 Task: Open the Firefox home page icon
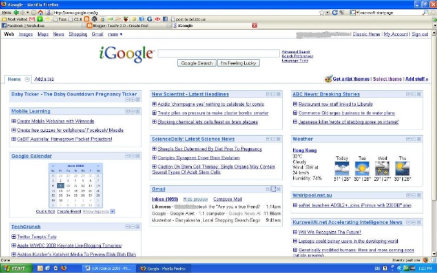[x=40, y=13]
